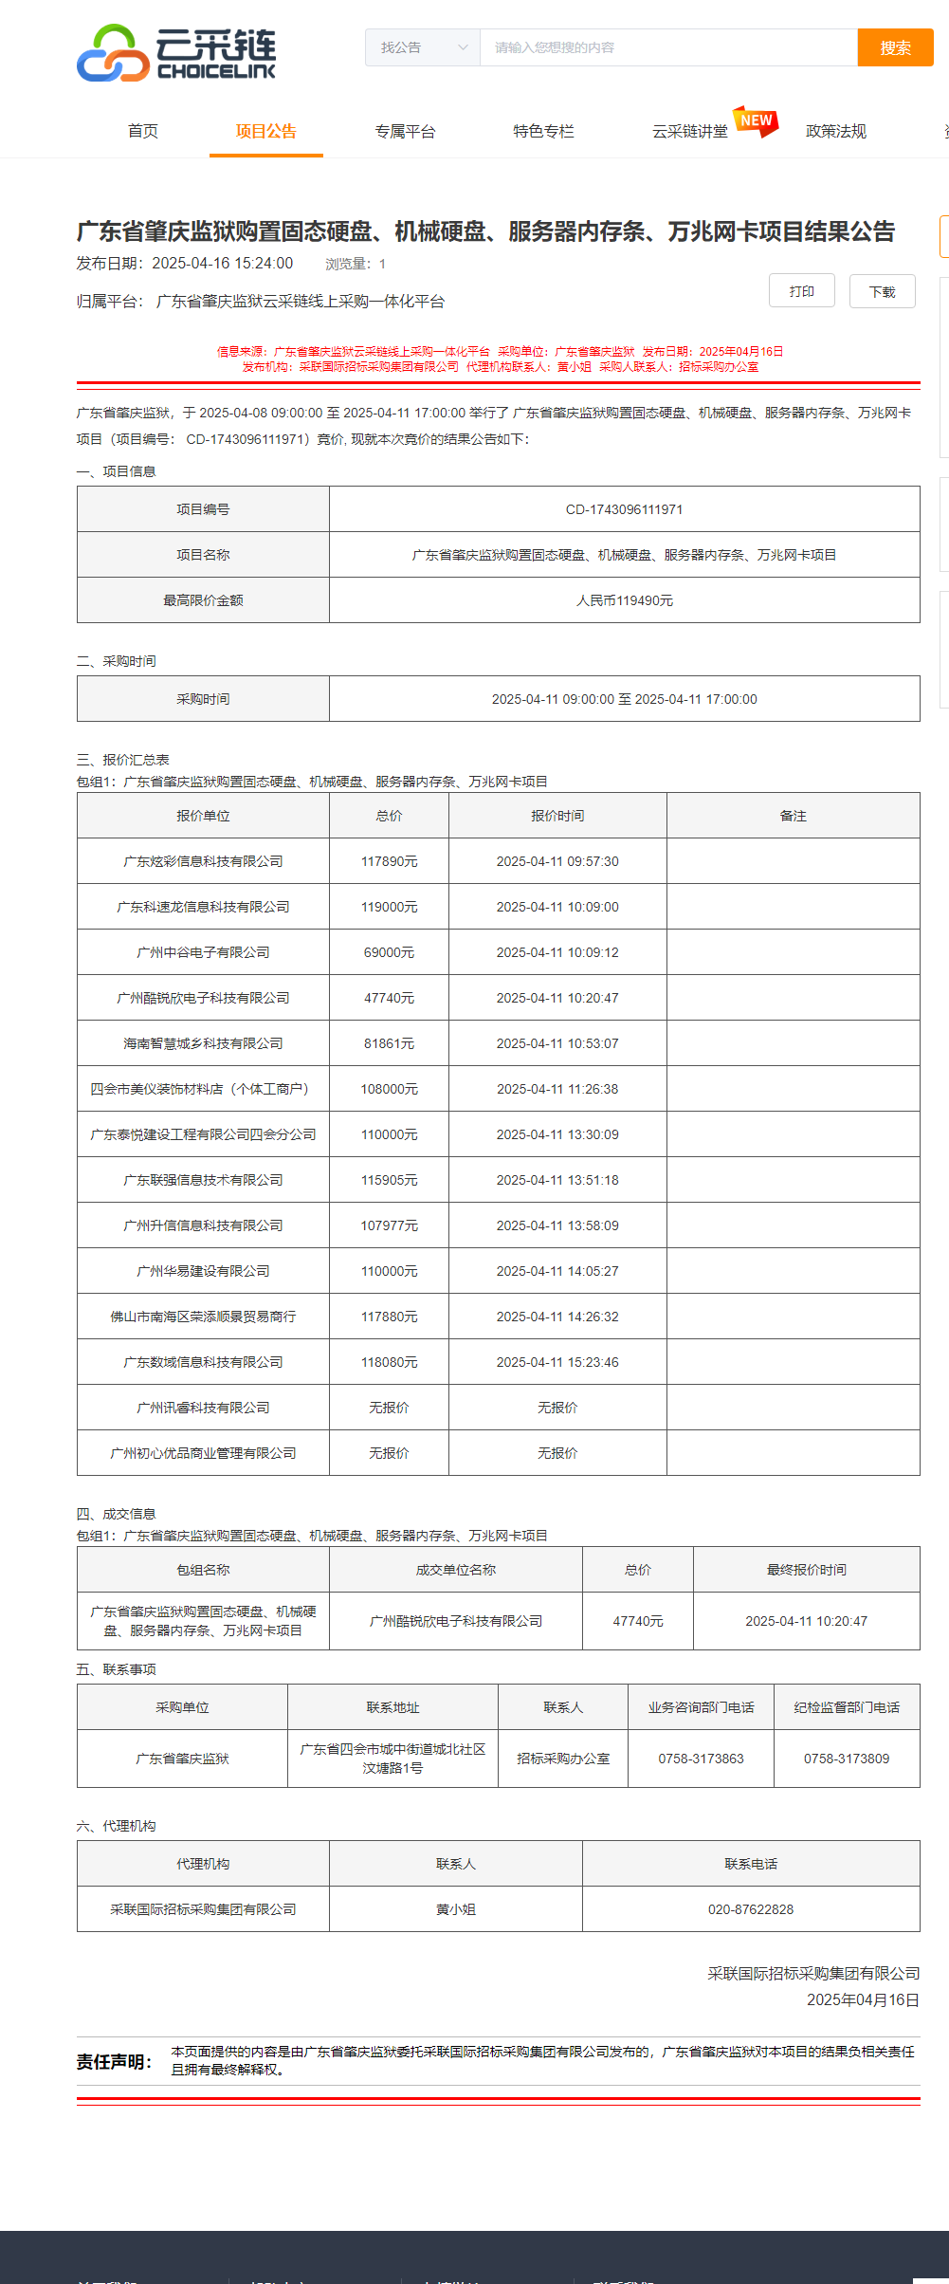Select bidder 广东数域信息科技有限公司
The height and width of the screenshot is (2284, 949).
(x=203, y=1362)
